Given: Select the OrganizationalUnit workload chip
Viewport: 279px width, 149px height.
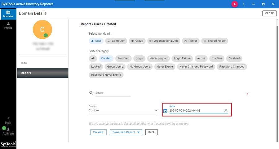Looking at the screenshot, I should coord(163,41).
